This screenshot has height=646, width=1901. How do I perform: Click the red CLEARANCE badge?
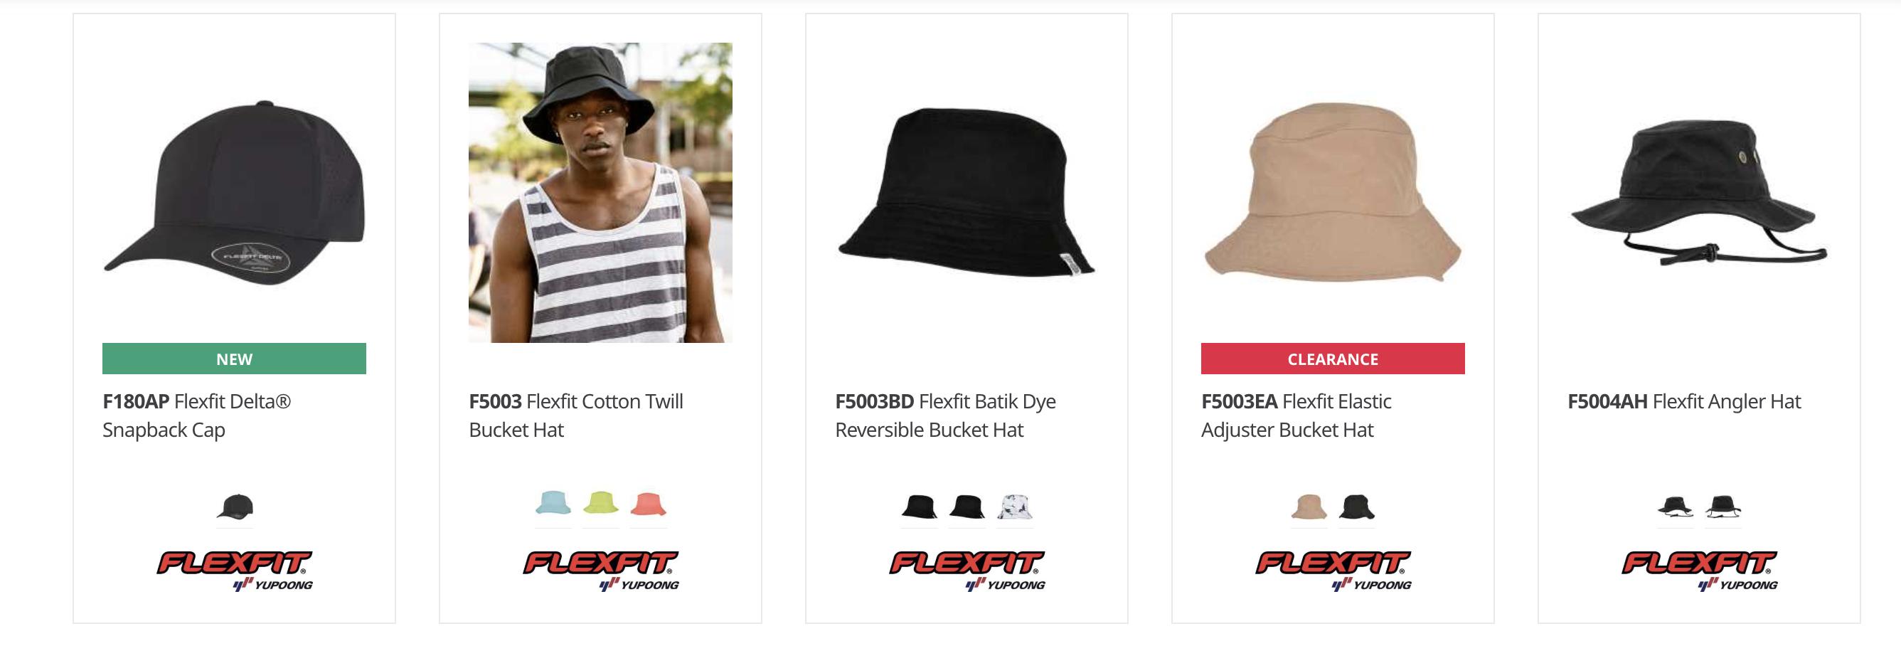pyautogui.click(x=1332, y=359)
